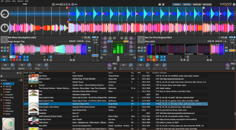Pause deck 2 with the play/pause button
The image size is (236, 130).
[x=141, y=60]
